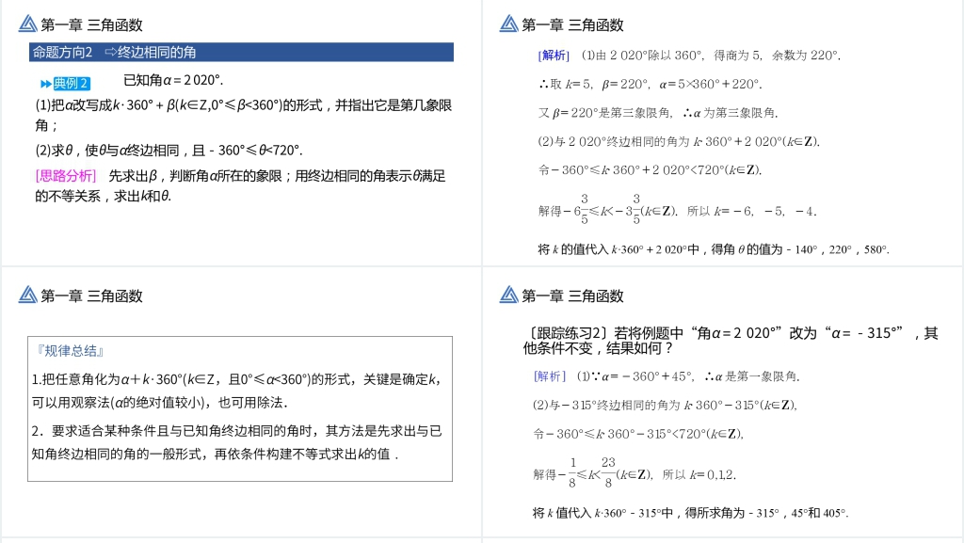Click the line 与−315°终边相同的角
964x543 pixels.
665,405
